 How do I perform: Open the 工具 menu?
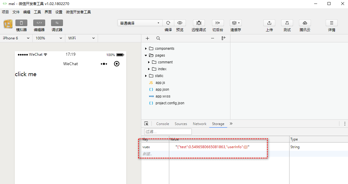pyautogui.click(x=37, y=12)
